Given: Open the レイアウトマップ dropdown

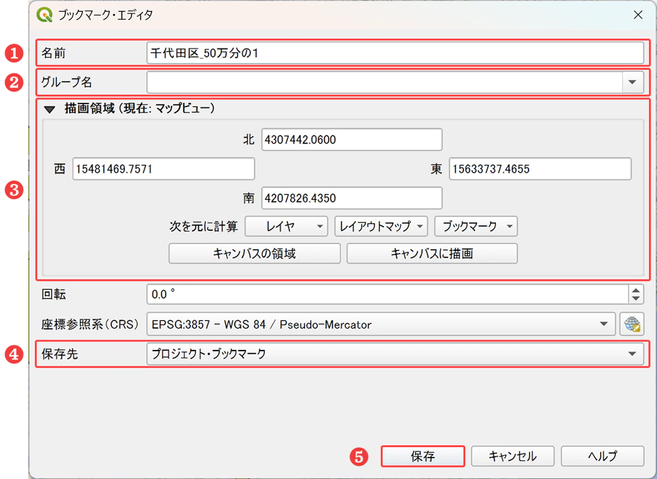Looking at the screenshot, I should 381,226.
